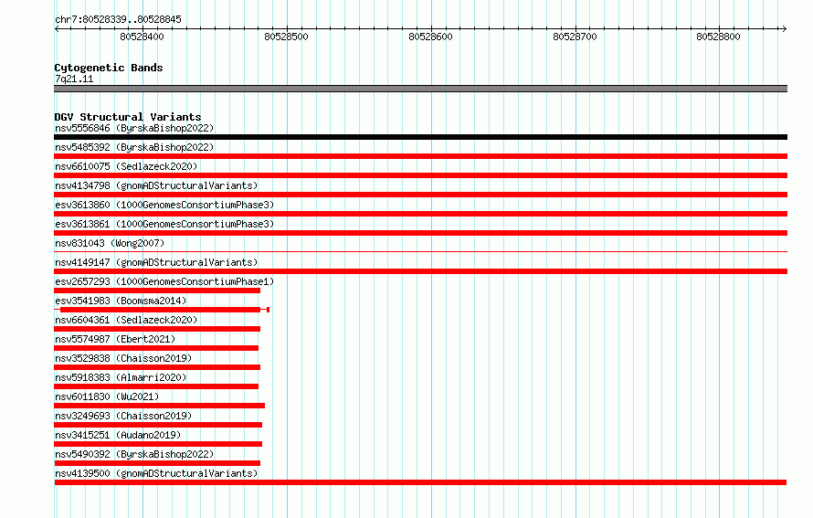The width and height of the screenshot is (813, 518).
Task: Open the nsv6604361 (Sedlazeck2020) variant label
Action: pos(126,320)
